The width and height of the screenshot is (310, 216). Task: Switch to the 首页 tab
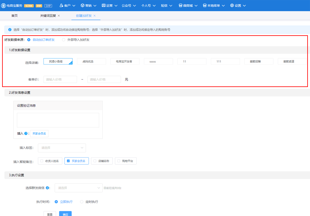click(x=14, y=16)
